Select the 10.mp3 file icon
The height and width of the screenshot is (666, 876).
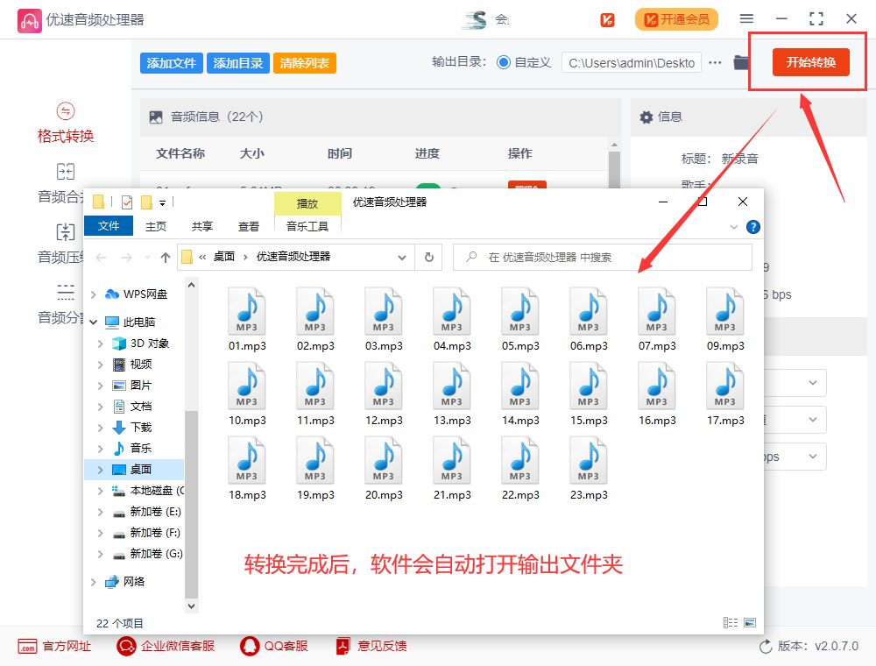[x=247, y=385]
